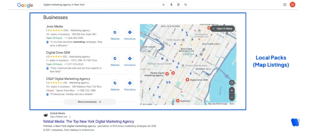
Task: Click the fishbat Media favicon
Action: [46, 115]
